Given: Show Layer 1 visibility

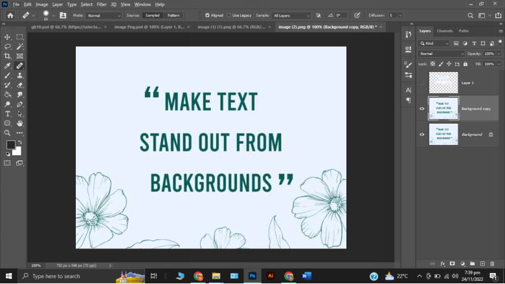Looking at the screenshot, I should (x=421, y=83).
